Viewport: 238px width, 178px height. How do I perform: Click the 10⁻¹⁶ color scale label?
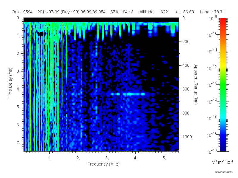point(212,134)
